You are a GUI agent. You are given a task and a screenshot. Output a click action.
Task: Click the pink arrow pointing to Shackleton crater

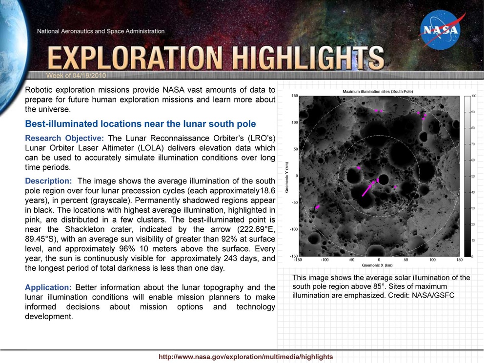click(367, 190)
